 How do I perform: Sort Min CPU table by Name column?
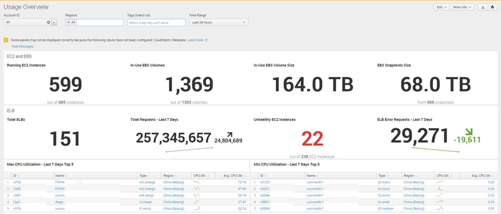pyautogui.click(x=313, y=176)
